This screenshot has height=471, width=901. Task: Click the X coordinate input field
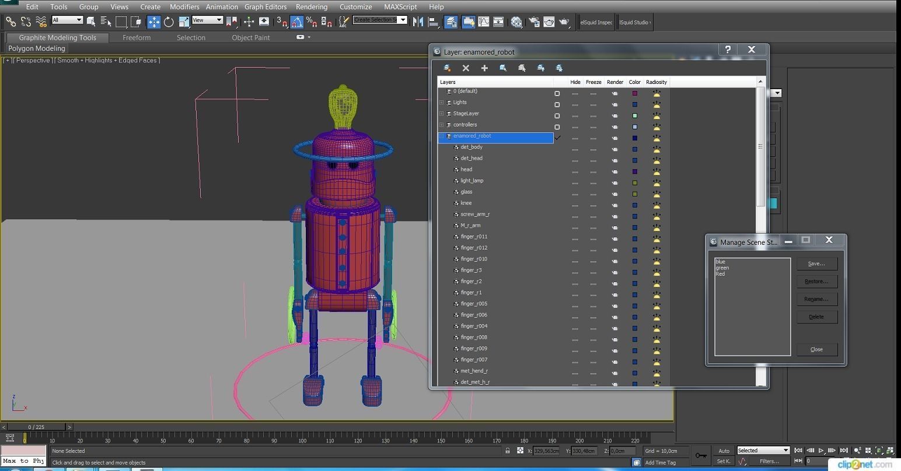[546, 451]
